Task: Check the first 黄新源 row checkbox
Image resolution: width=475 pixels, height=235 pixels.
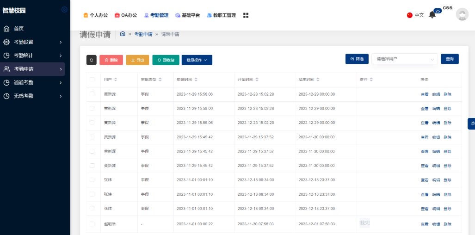Action: point(92,94)
